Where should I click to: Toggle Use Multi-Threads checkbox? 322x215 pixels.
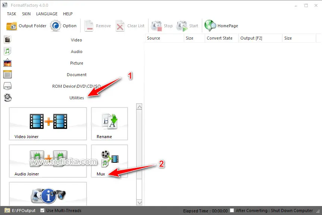(x=42, y=211)
